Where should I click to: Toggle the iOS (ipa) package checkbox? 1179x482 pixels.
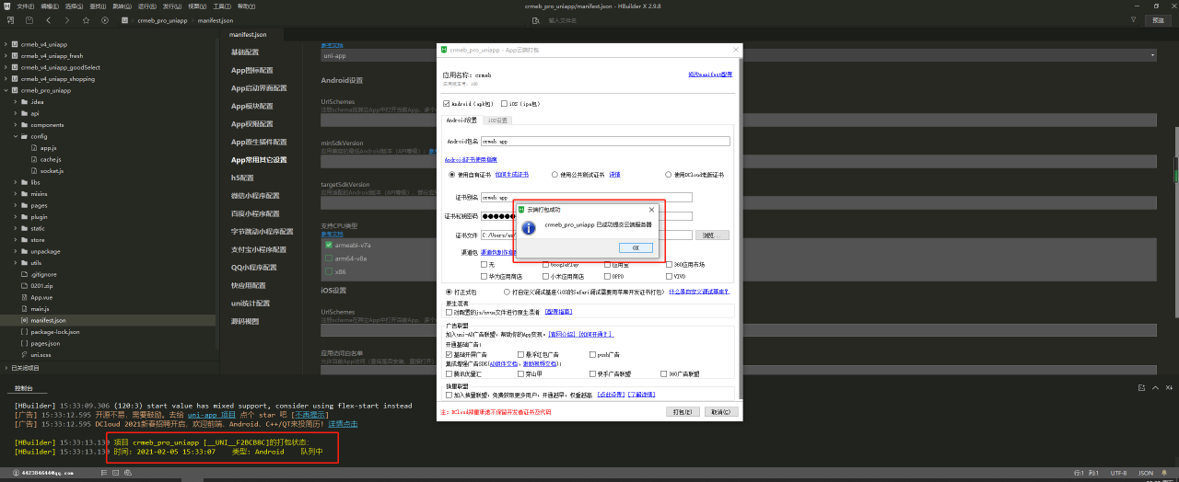(x=504, y=104)
